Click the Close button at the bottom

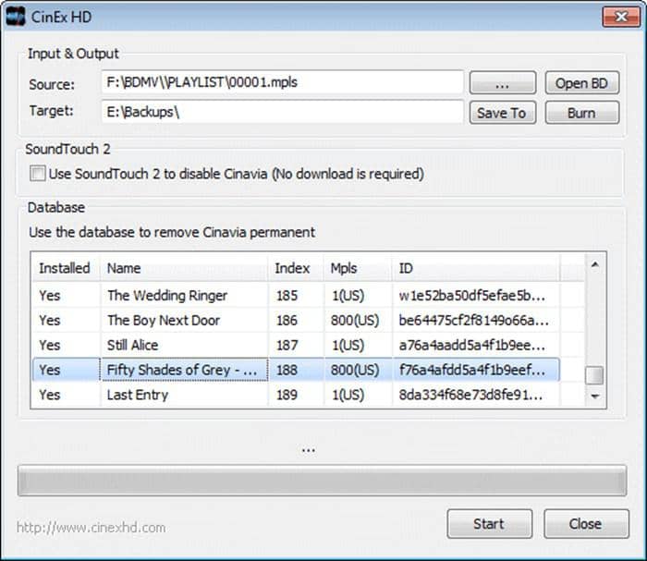586,524
